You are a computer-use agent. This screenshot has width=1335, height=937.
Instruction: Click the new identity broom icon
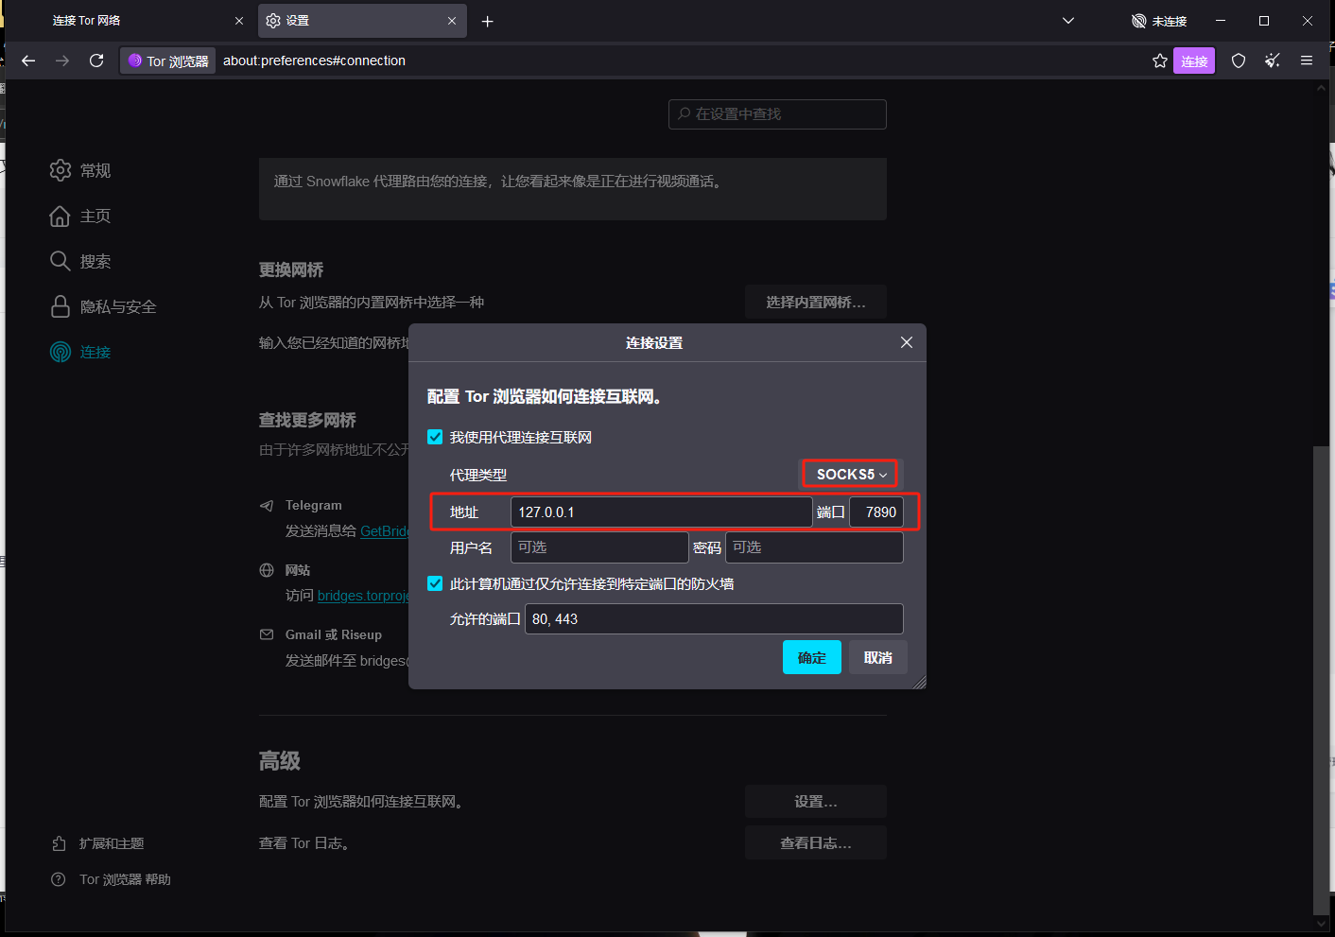pos(1273,61)
